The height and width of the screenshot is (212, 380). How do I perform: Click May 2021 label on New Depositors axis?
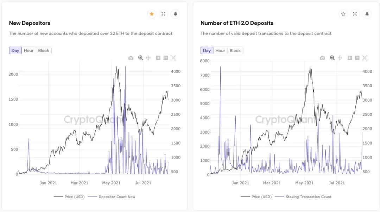pyautogui.click(x=111, y=183)
